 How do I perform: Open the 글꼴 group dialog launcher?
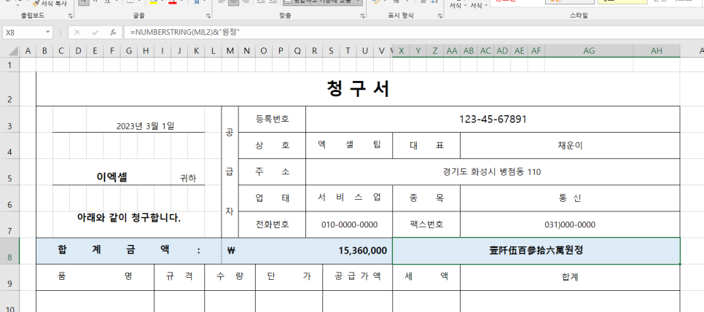pos(208,16)
